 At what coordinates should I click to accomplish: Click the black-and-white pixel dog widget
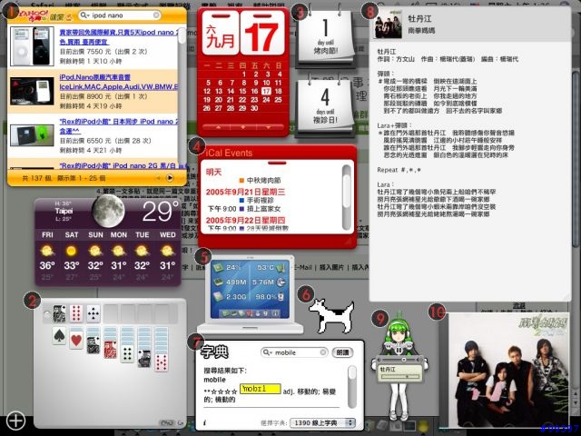pos(331,315)
